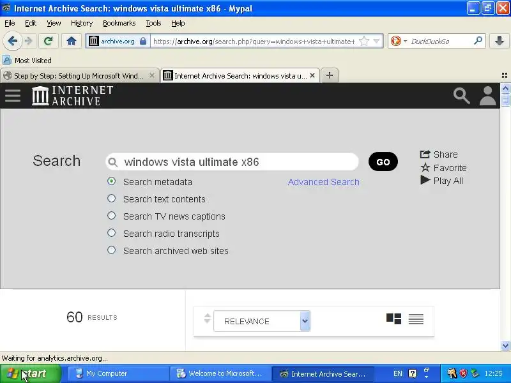Open the Help menu
Viewport: 511px width, 383px height.
tap(178, 23)
